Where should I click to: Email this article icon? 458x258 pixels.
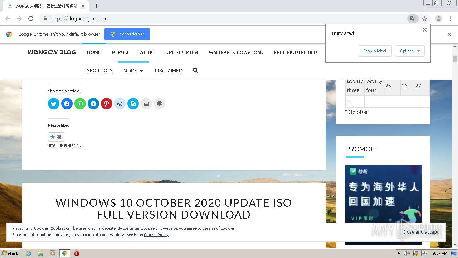pos(146,104)
